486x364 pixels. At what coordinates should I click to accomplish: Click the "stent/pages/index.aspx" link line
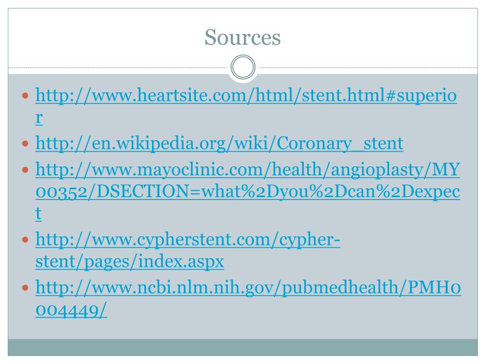click(x=130, y=262)
